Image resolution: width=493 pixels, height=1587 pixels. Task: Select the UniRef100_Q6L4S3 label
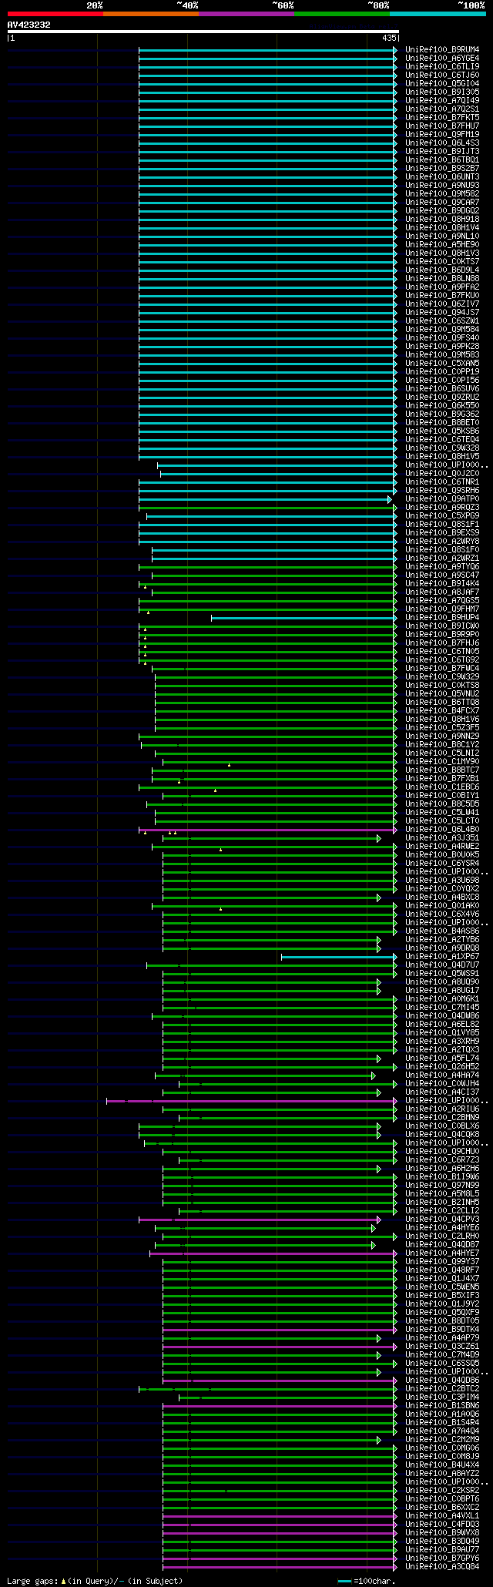[442, 143]
